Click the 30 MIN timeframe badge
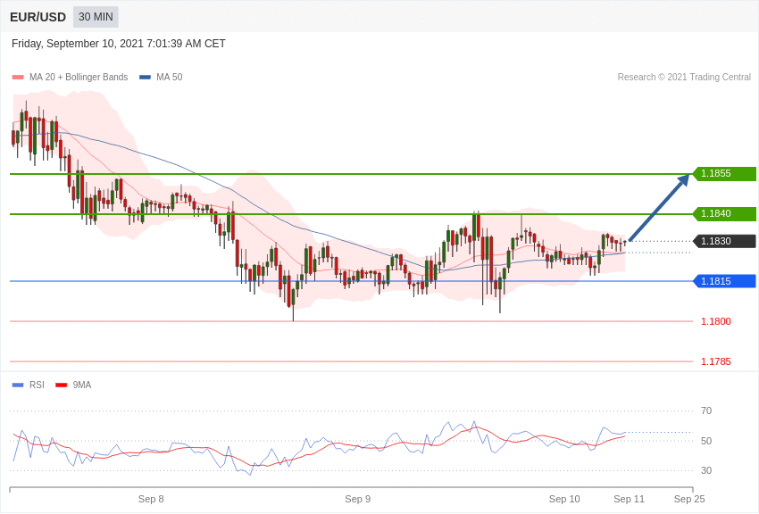The width and height of the screenshot is (759, 514). tap(96, 17)
